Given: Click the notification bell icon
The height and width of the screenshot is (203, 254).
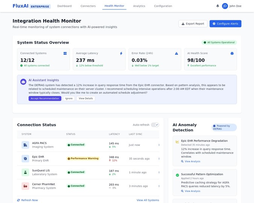Looking at the screenshot, I should coord(217,6).
